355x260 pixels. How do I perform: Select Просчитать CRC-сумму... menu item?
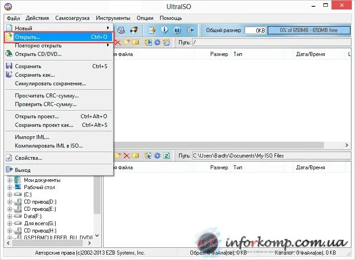58,96
